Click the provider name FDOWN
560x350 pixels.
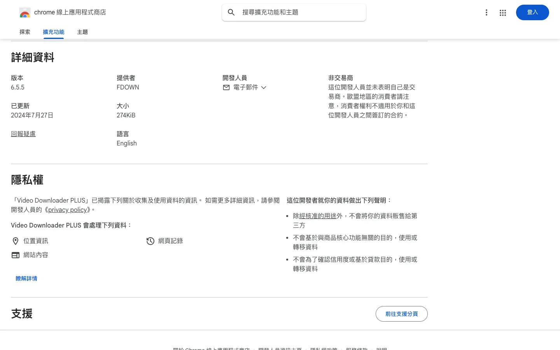click(128, 87)
